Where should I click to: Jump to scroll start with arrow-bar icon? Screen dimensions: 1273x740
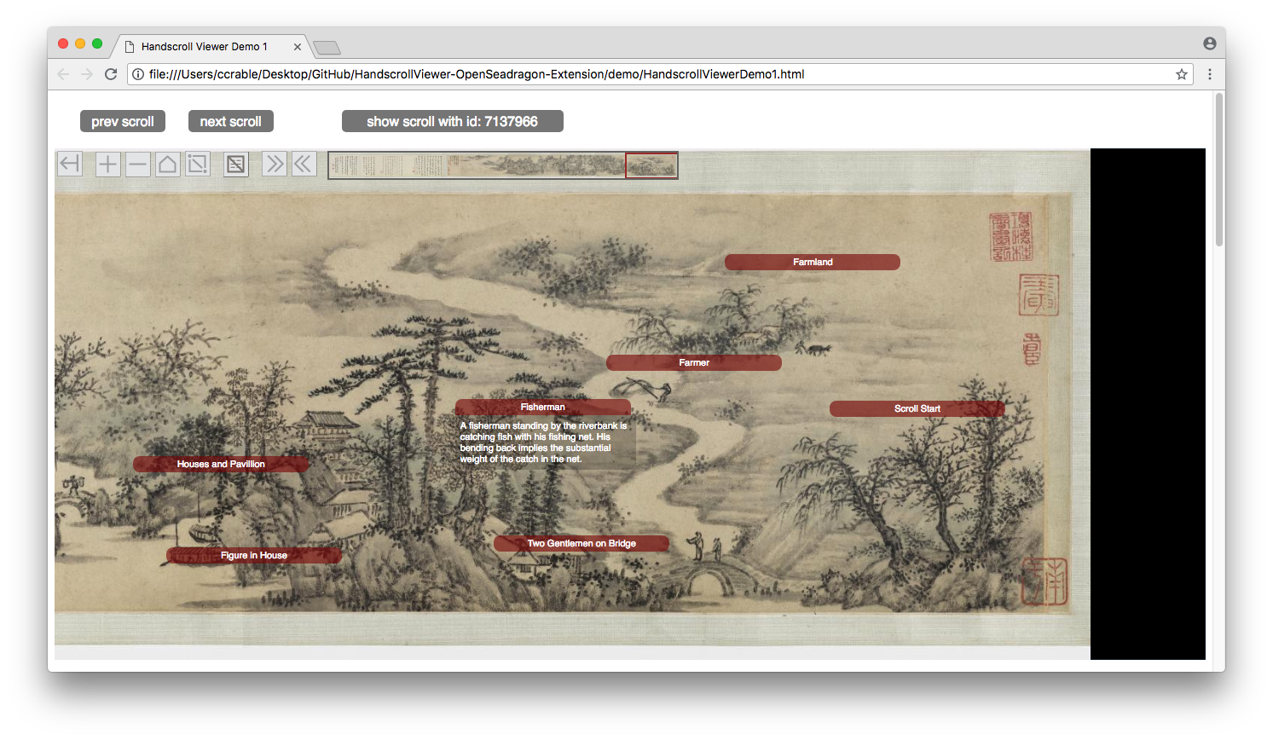(70, 164)
